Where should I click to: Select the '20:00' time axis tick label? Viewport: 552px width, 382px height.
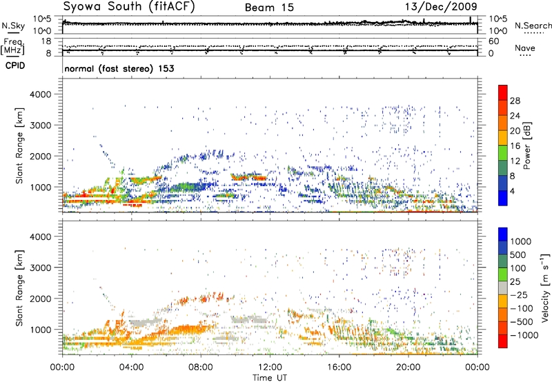click(408, 368)
